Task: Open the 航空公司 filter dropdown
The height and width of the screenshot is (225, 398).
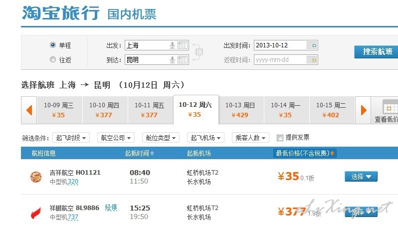Action: point(116,138)
